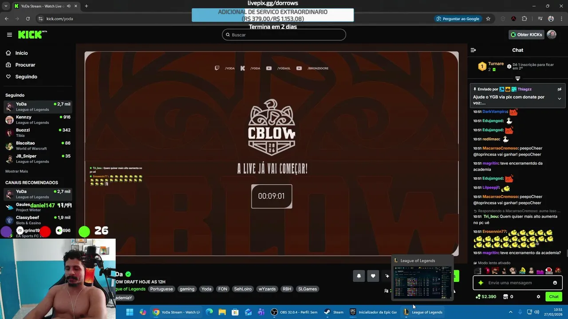Click the microphone tray icon
568x319 pixels.
tap(520, 312)
